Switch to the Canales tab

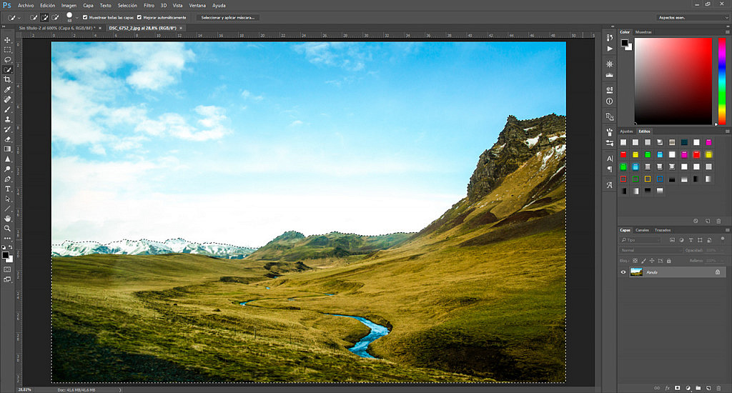pos(643,230)
